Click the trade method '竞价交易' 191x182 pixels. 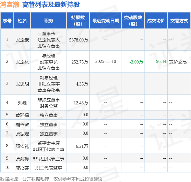tap(178, 62)
